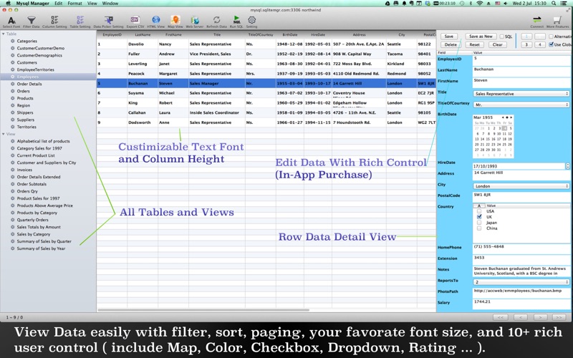This screenshot has width=573, height=358.
Task: Click the Run SQL icon
Action: [236, 20]
